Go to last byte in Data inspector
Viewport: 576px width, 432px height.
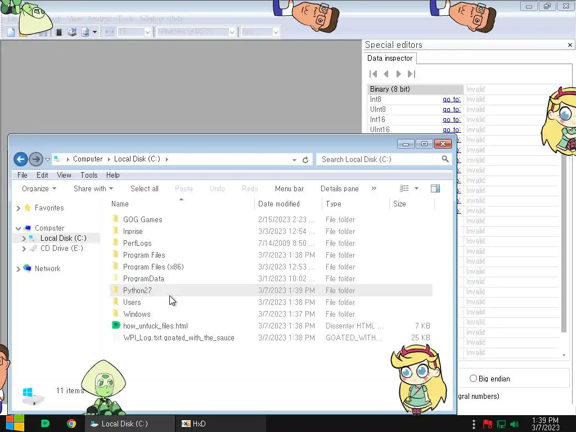click(x=411, y=74)
